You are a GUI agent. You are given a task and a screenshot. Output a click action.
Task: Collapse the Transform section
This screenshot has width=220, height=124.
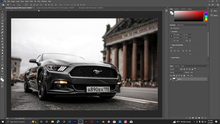click(170, 32)
